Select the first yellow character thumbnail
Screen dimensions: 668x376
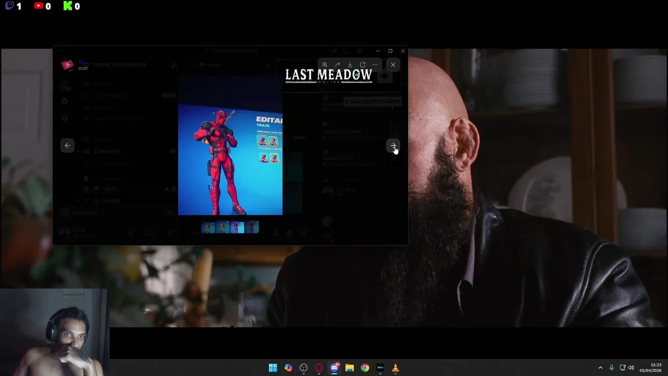[208, 227]
